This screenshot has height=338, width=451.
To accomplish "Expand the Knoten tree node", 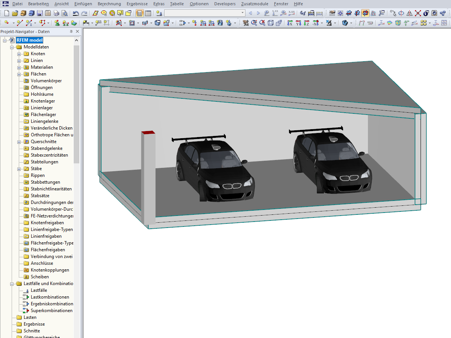I will click(x=19, y=54).
